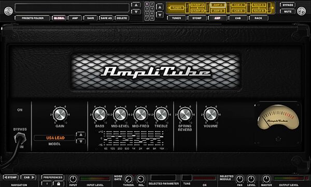This screenshot has height=187, width=311.
Task: Select Cab A block in signal chain
Action: tap(238, 5)
